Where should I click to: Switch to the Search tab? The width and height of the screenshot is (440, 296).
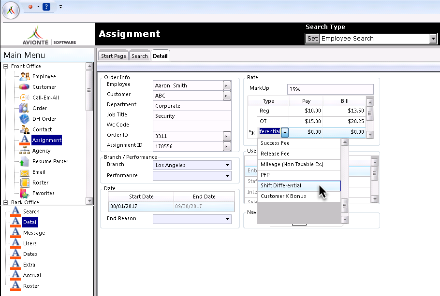tap(139, 56)
